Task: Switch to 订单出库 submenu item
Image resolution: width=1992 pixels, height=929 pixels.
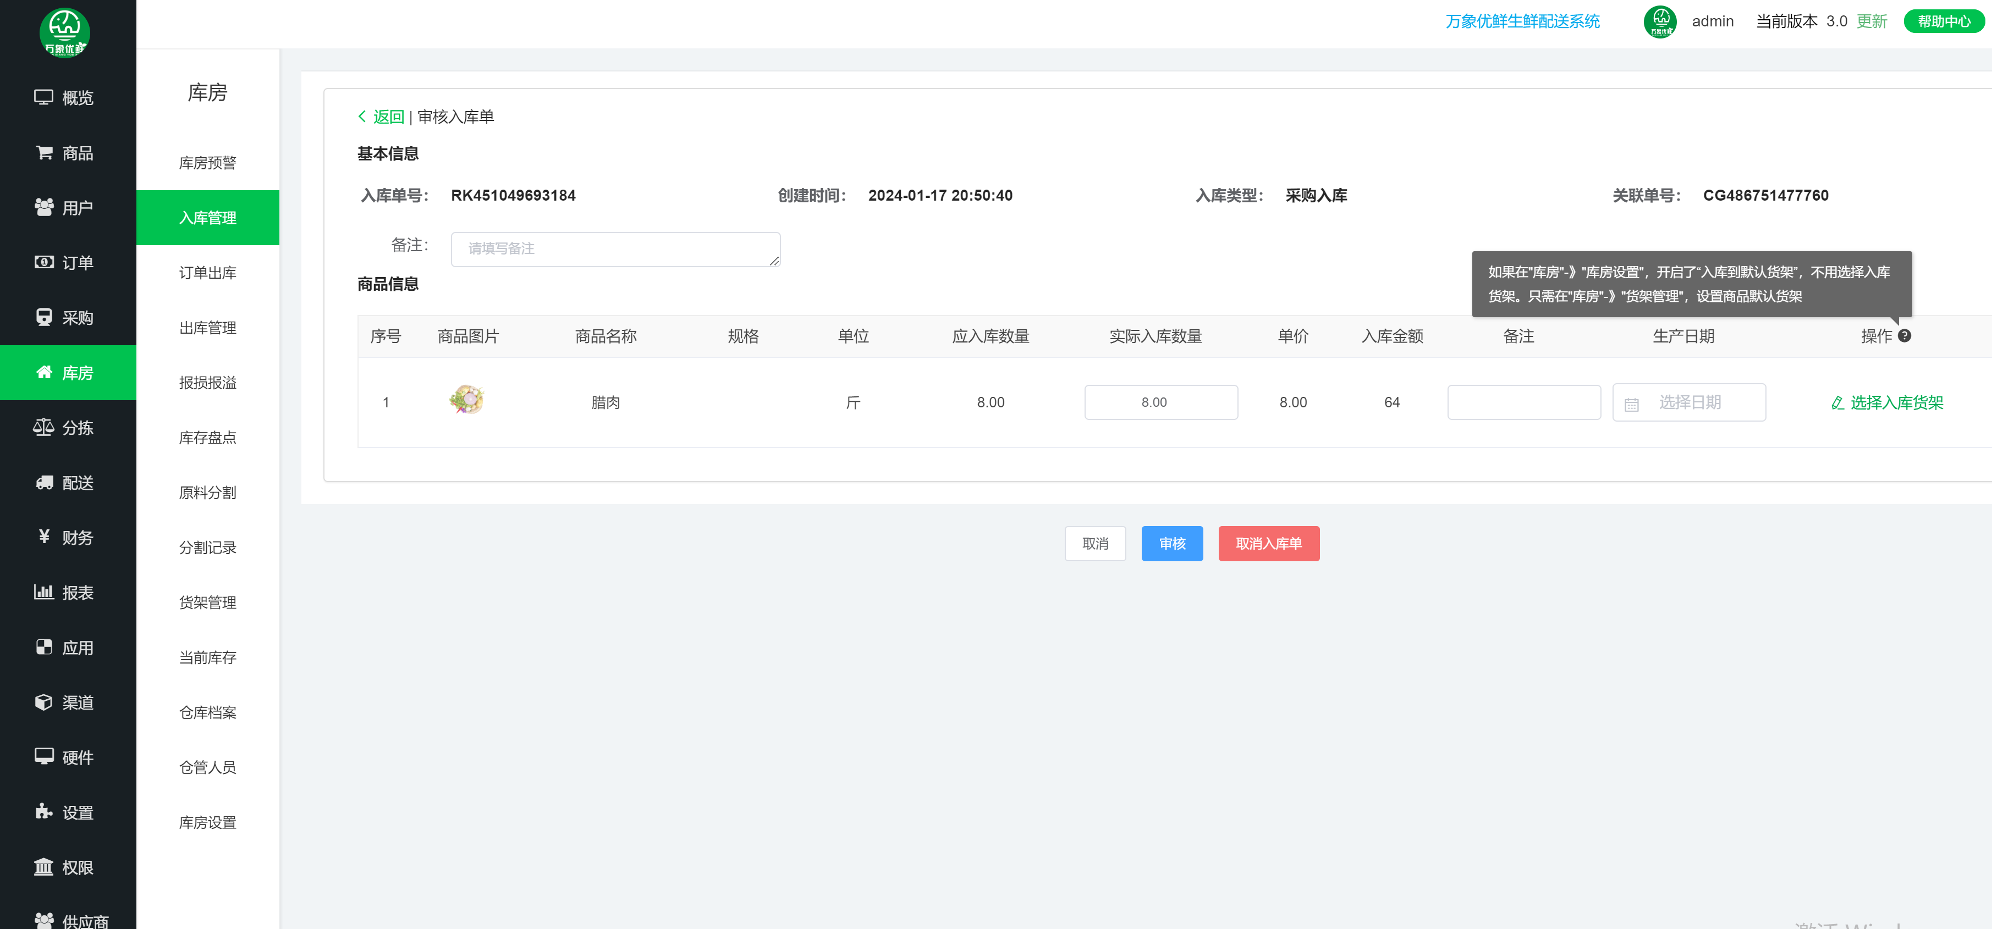Action: (207, 273)
